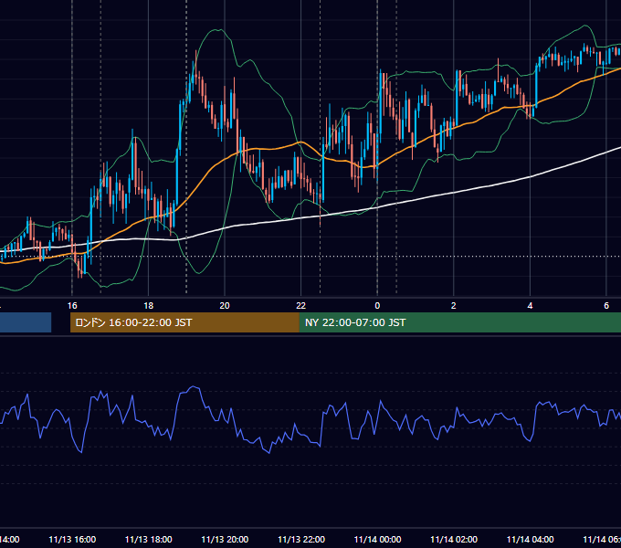The height and width of the screenshot is (548, 621).
Task: Click the 11/14 00:00 bottom axis label
Action: pyautogui.click(x=377, y=539)
